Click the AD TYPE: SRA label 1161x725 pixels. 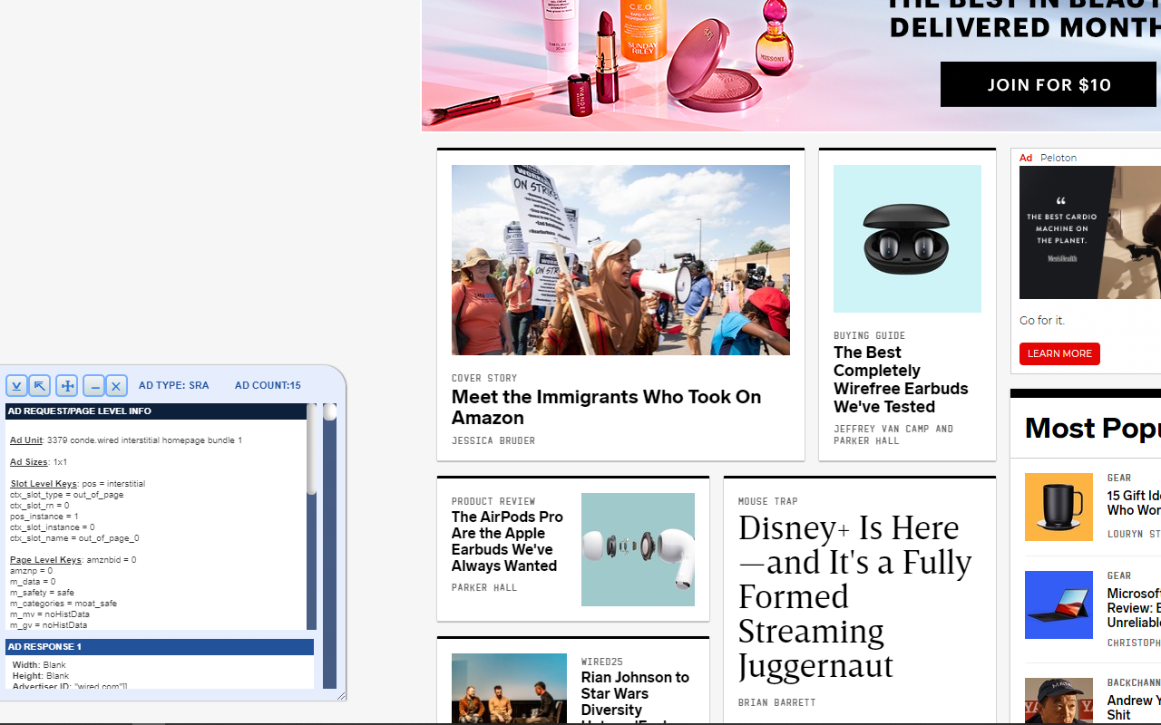point(173,385)
